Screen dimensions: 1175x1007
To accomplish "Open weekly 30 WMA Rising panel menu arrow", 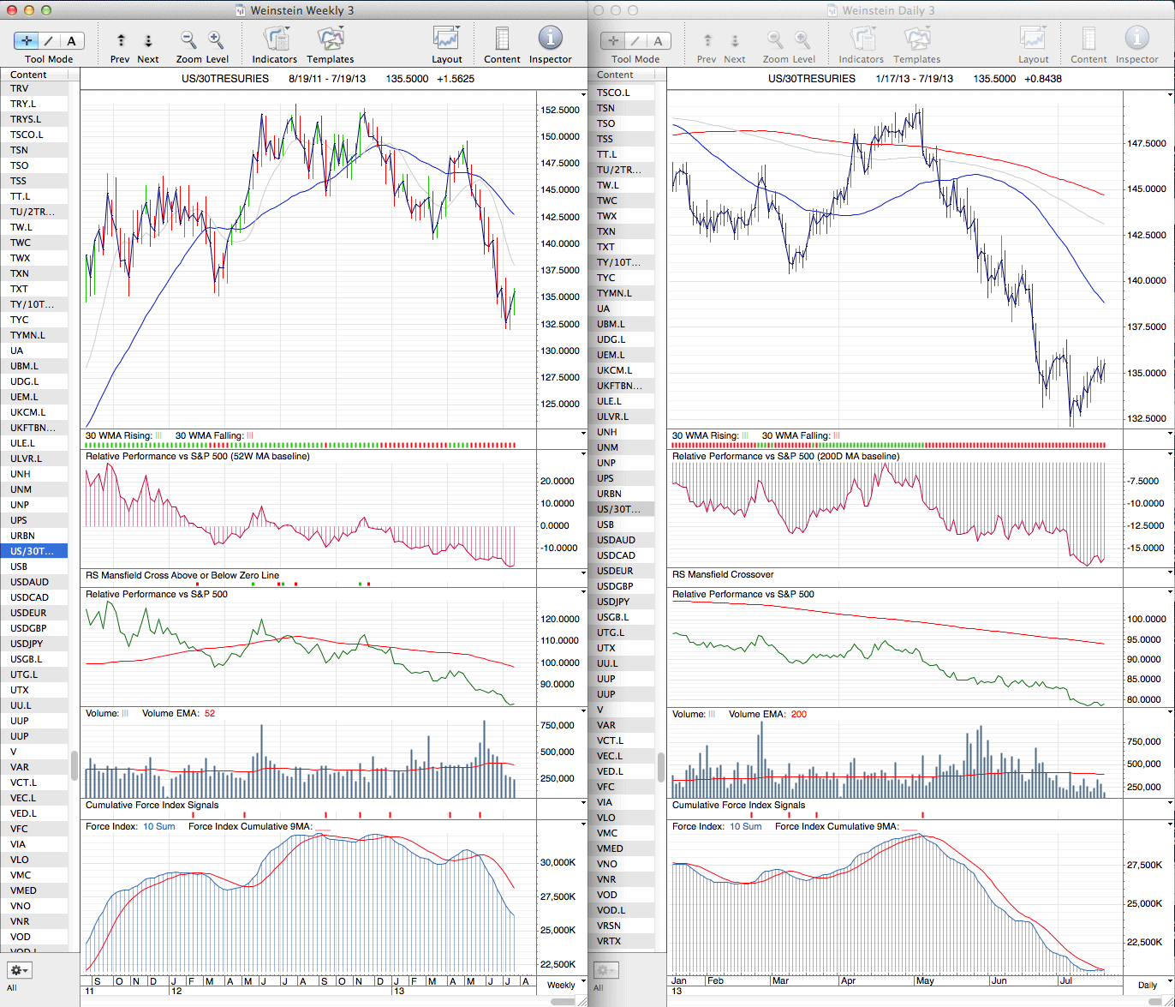I will (x=583, y=435).
